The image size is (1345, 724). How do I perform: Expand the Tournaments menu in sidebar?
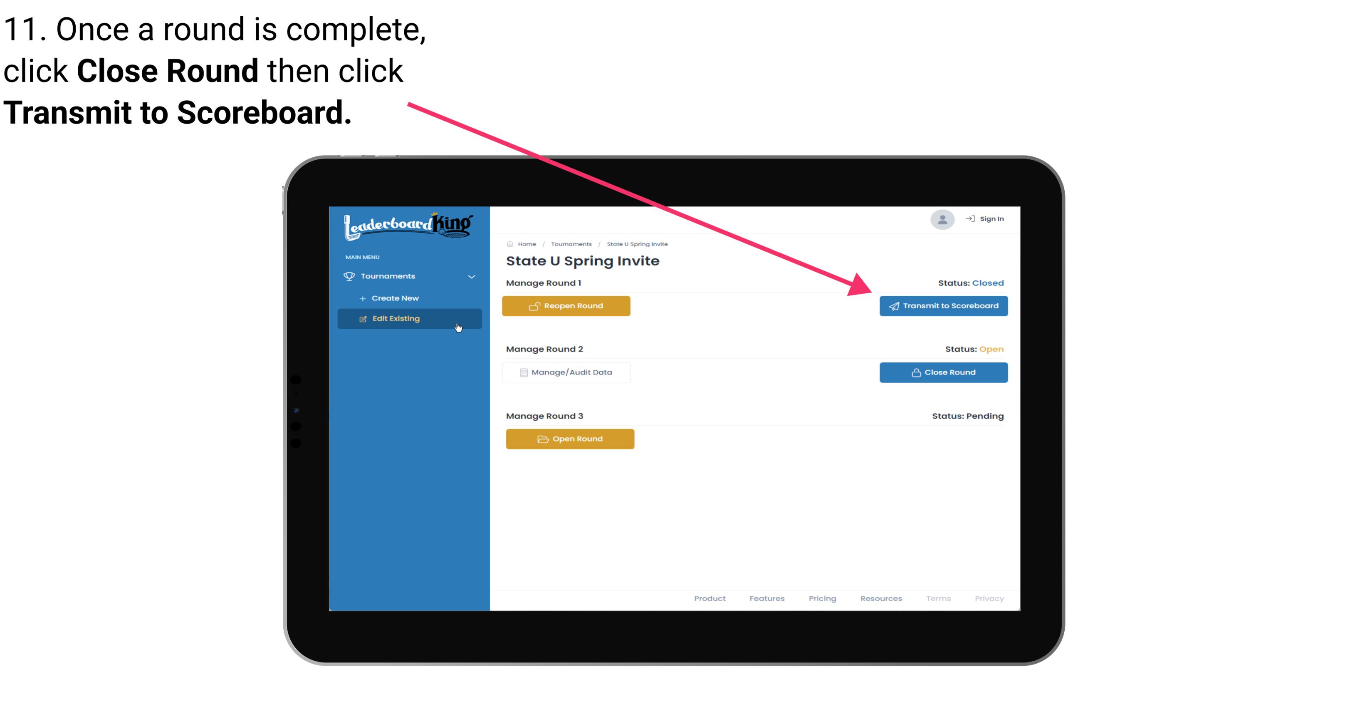pyautogui.click(x=410, y=276)
